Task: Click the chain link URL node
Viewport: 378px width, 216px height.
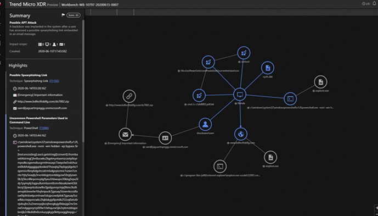Action: (x=129, y=96)
